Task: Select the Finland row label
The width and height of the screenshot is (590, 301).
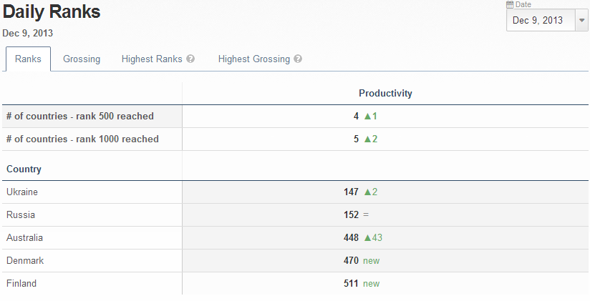Action: pyautogui.click(x=21, y=283)
